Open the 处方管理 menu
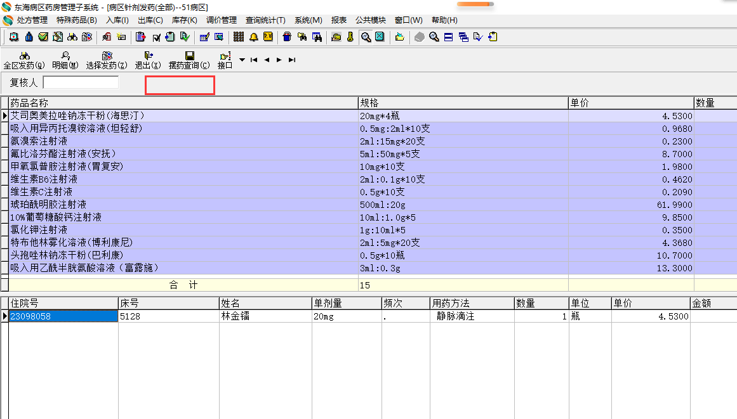The height and width of the screenshot is (419, 737). 32,20
